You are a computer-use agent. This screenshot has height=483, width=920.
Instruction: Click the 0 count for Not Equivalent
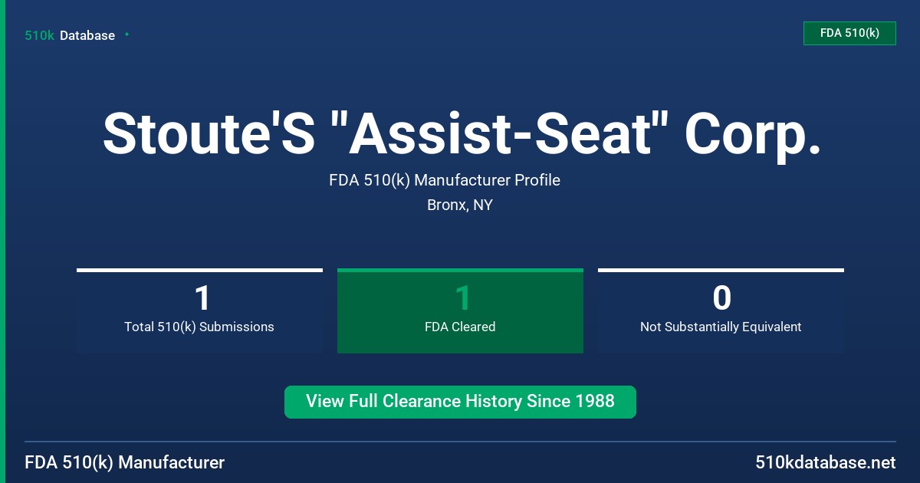tap(721, 298)
